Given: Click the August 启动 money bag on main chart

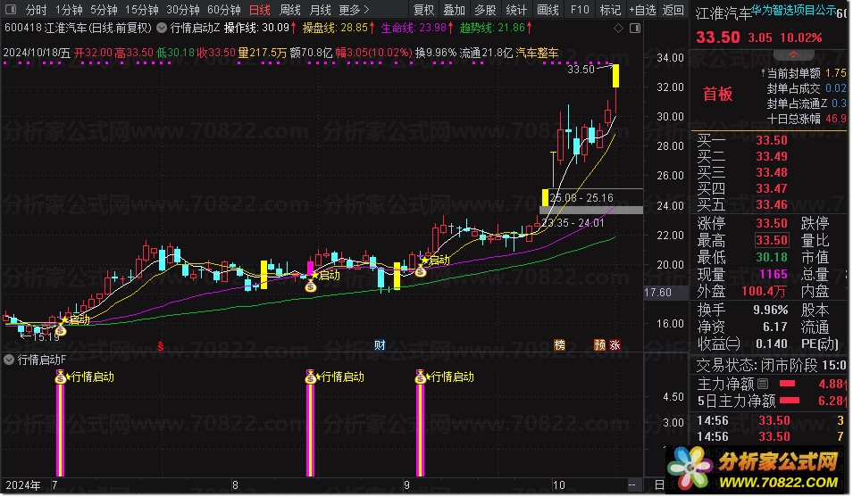Looking at the screenshot, I should [x=311, y=286].
